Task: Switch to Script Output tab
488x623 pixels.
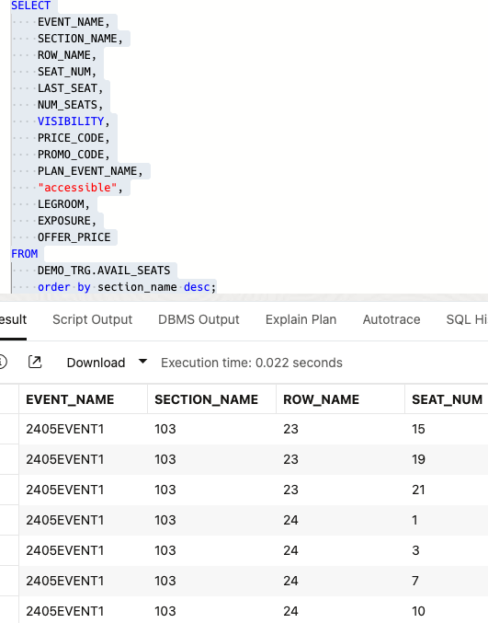Action: [92, 319]
